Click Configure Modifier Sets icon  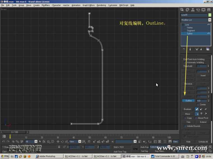tap(208, 49)
